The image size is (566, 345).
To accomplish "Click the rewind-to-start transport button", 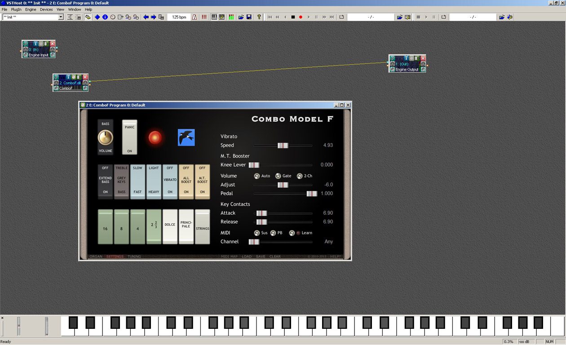I will pyautogui.click(x=270, y=17).
